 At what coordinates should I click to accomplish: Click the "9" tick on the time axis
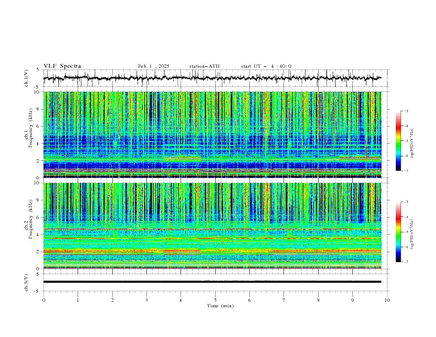point(352,300)
